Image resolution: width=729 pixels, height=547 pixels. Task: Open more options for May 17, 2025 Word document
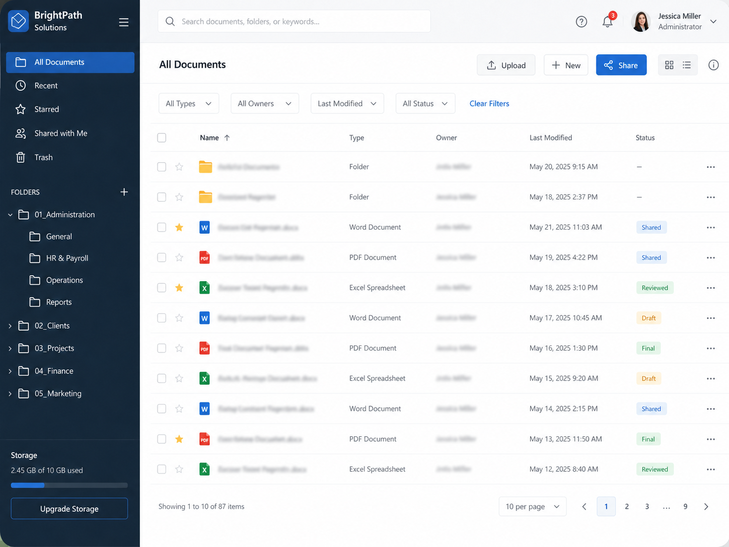(x=711, y=318)
